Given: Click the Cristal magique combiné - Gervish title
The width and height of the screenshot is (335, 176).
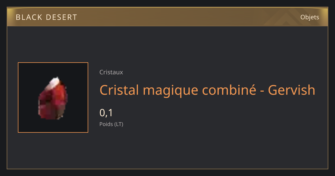Looking at the screenshot, I should 207,90.
